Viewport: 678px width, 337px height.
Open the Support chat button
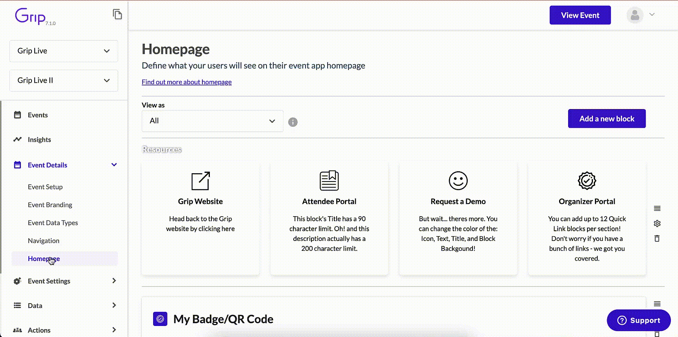[639, 320]
